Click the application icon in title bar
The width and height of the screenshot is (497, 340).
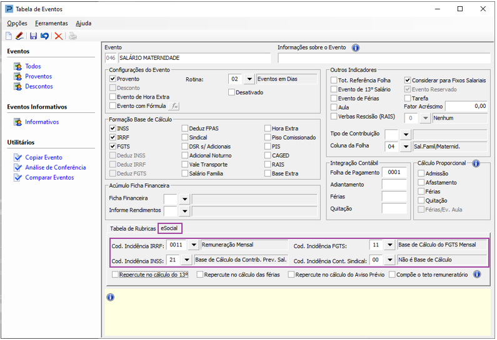coord(9,9)
